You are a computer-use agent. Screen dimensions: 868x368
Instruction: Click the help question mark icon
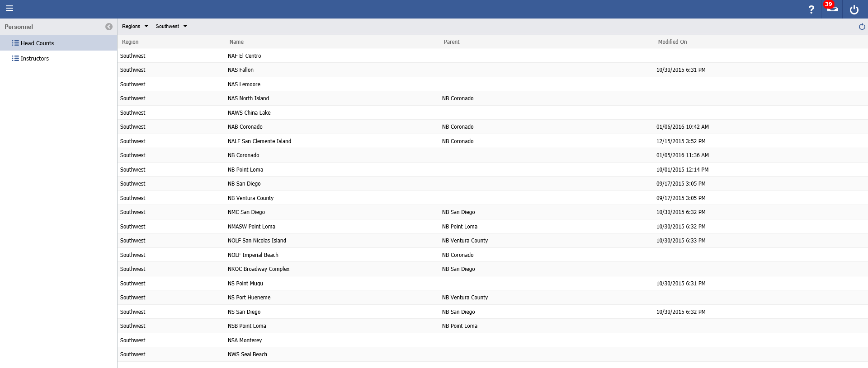(811, 9)
